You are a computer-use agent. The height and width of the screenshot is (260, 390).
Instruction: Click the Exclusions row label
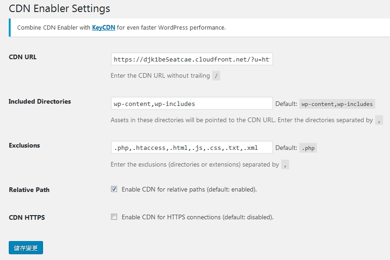pos(25,146)
